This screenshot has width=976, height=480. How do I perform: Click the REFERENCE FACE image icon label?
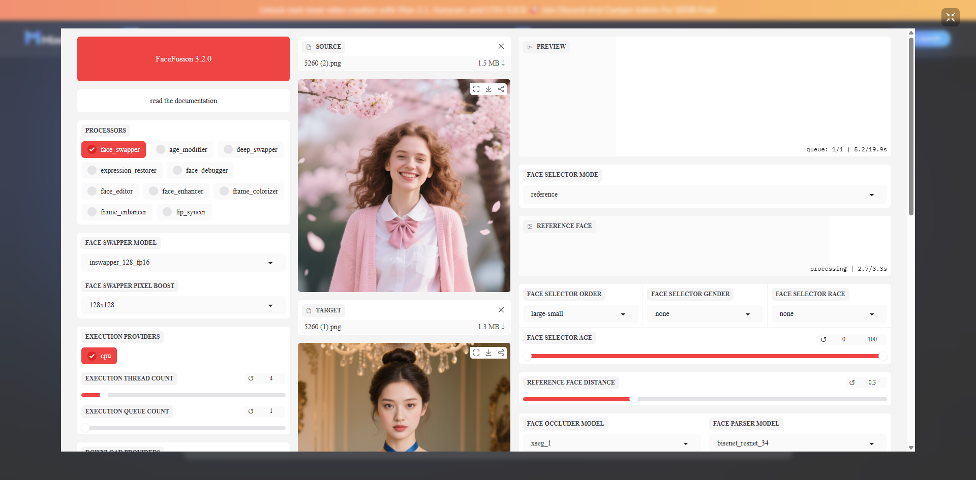coord(559,226)
